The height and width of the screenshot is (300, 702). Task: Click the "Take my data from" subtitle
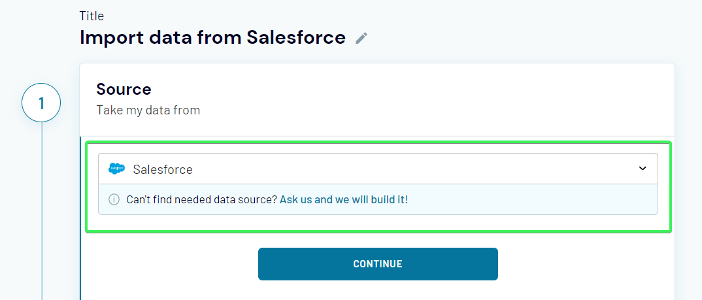(148, 110)
